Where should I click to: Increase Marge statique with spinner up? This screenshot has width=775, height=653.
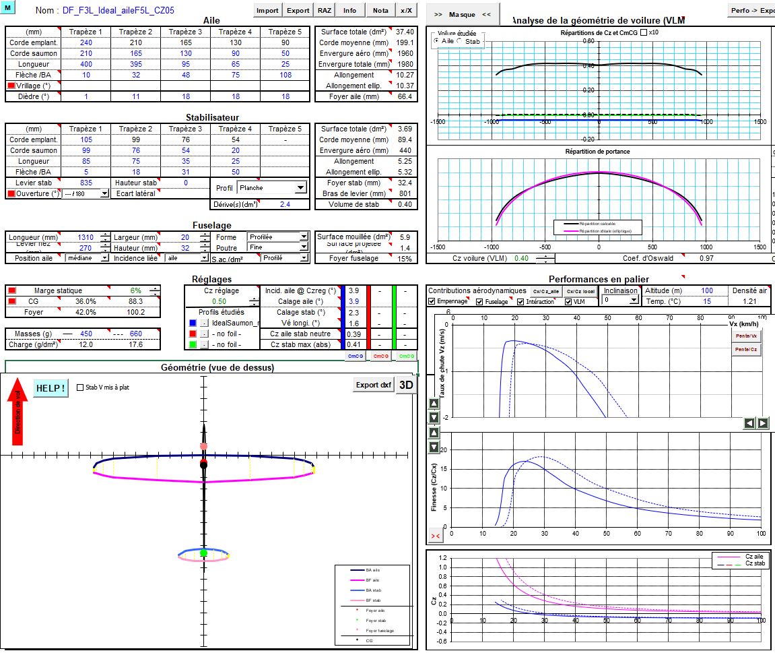click(155, 288)
